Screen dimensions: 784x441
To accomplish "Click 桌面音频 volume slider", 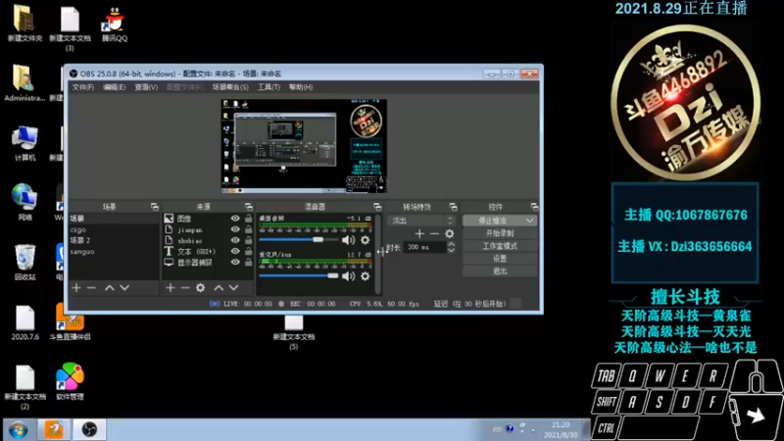I will click(x=299, y=240).
